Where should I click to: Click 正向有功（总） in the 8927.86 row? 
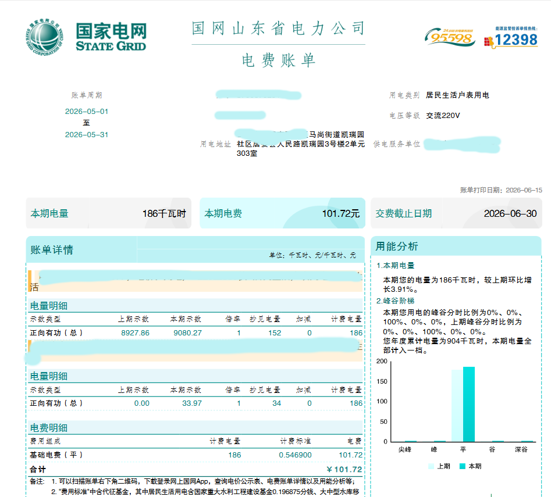pos(56,332)
